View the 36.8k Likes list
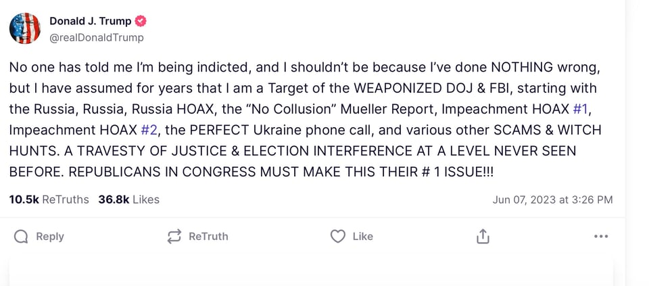This screenshot has height=286, width=649. point(128,199)
